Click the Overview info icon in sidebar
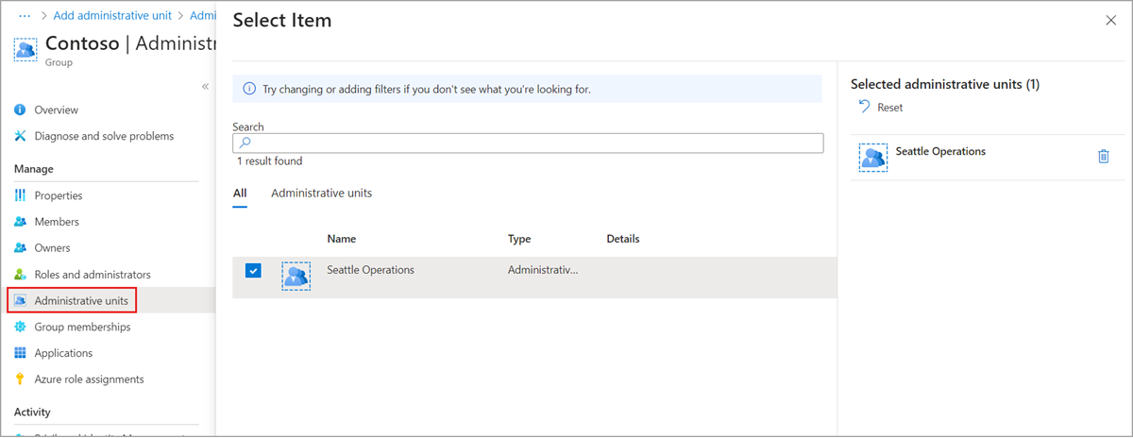The image size is (1133, 438). (20, 110)
